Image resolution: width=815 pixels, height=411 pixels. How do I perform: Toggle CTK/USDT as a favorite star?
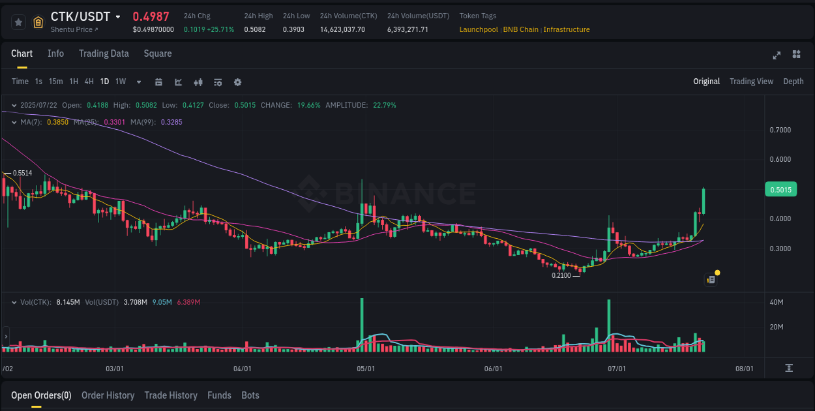pyautogui.click(x=18, y=21)
